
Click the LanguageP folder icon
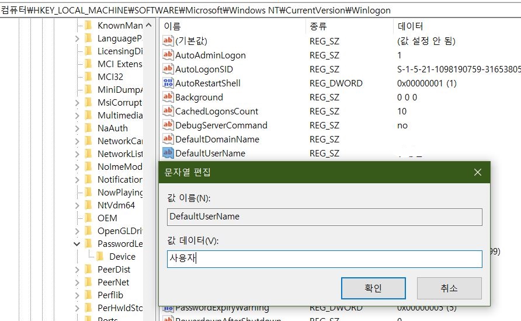[88, 38]
